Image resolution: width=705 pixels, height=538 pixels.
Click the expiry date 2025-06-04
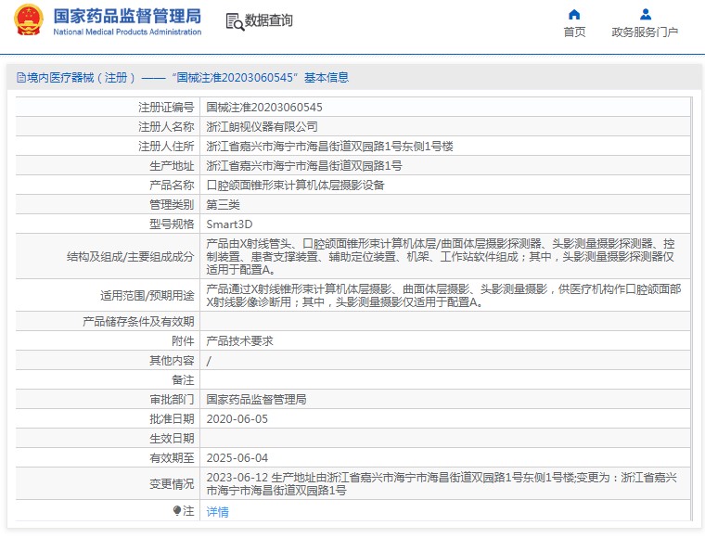pyautogui.click(x=237, y=458)
